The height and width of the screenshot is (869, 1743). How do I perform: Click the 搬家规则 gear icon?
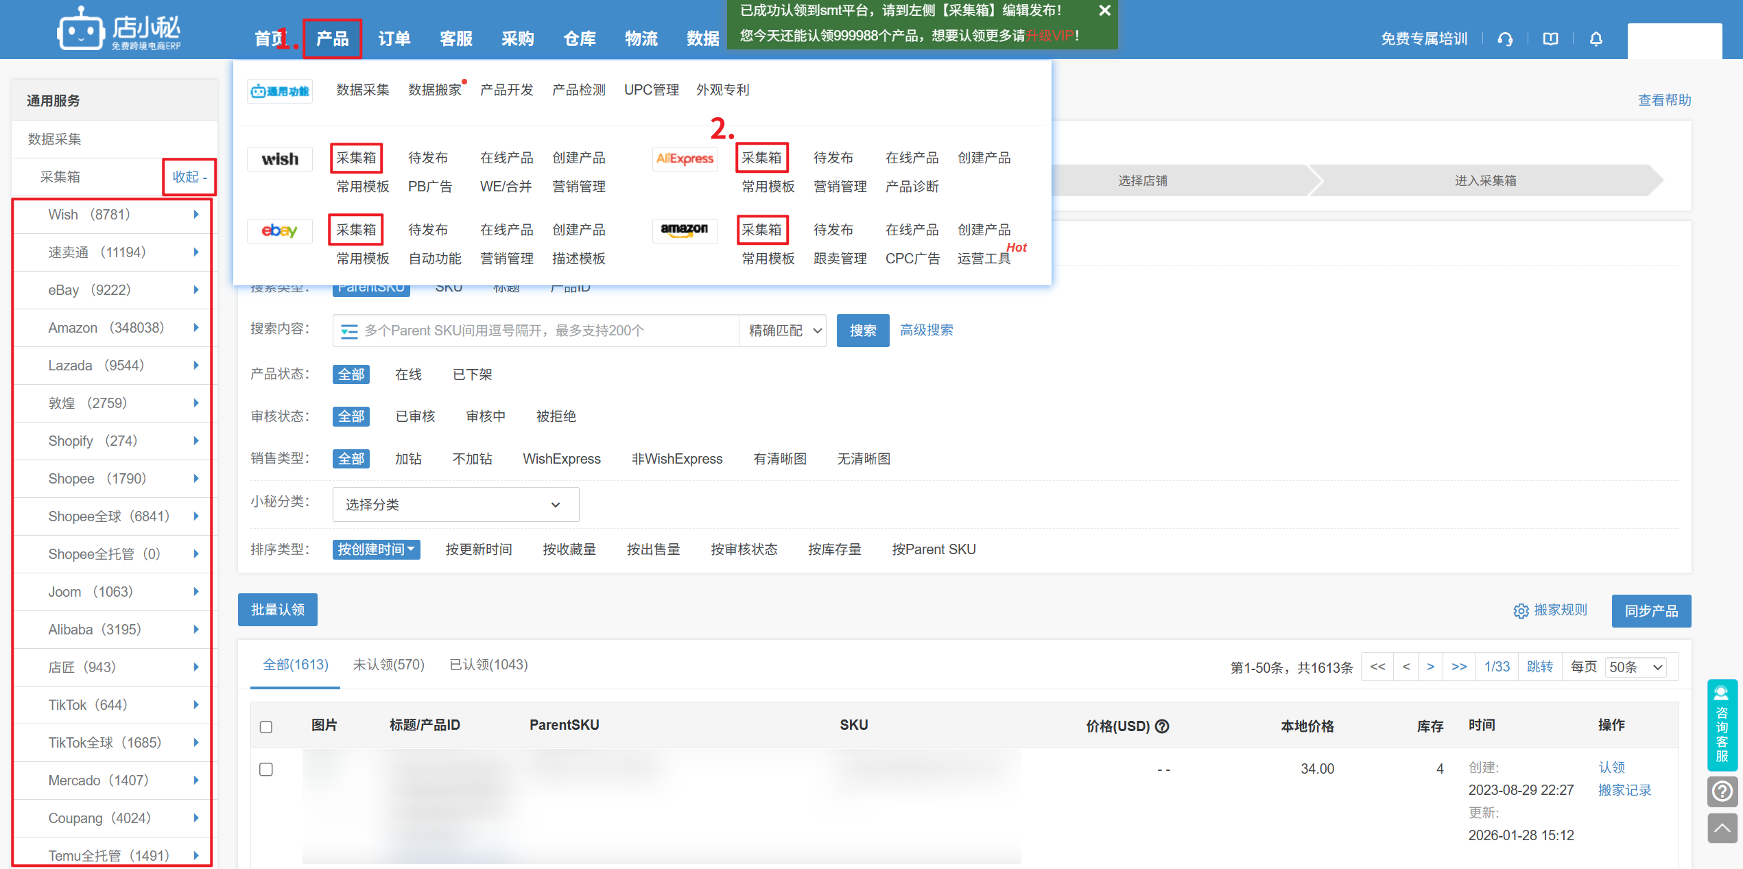(x=1521, y=610)
